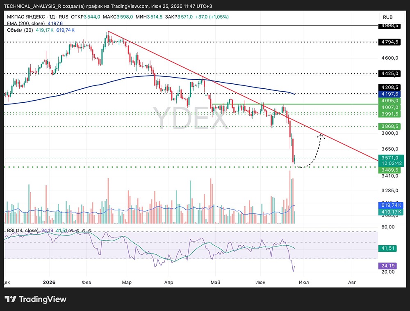
Task: Click the 4794,5 price level label
Action: pos(389,42)
